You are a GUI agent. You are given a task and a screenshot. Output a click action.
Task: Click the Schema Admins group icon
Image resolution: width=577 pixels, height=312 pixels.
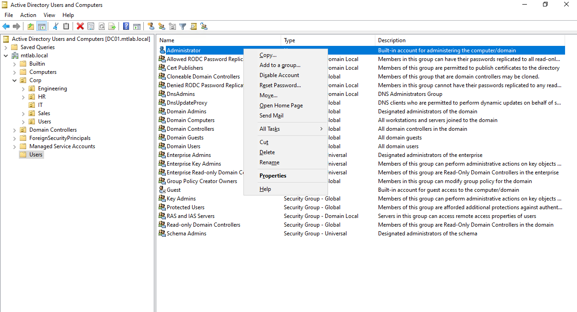coord(162,234)
